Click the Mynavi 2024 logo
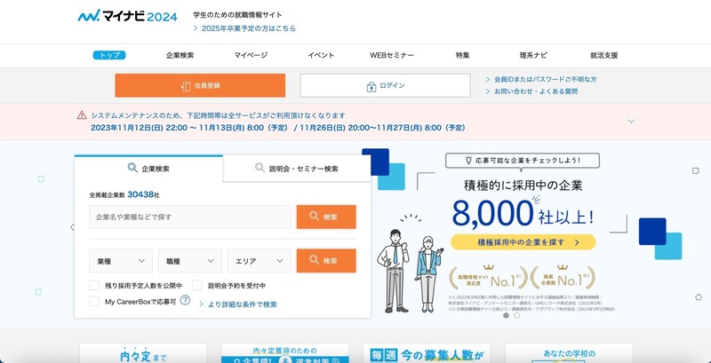This screenshot has width=711, height=363. (x=126, y=16)
